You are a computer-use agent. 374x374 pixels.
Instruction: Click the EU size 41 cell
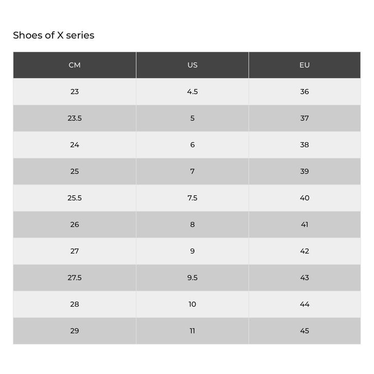(x=304, y=225)
